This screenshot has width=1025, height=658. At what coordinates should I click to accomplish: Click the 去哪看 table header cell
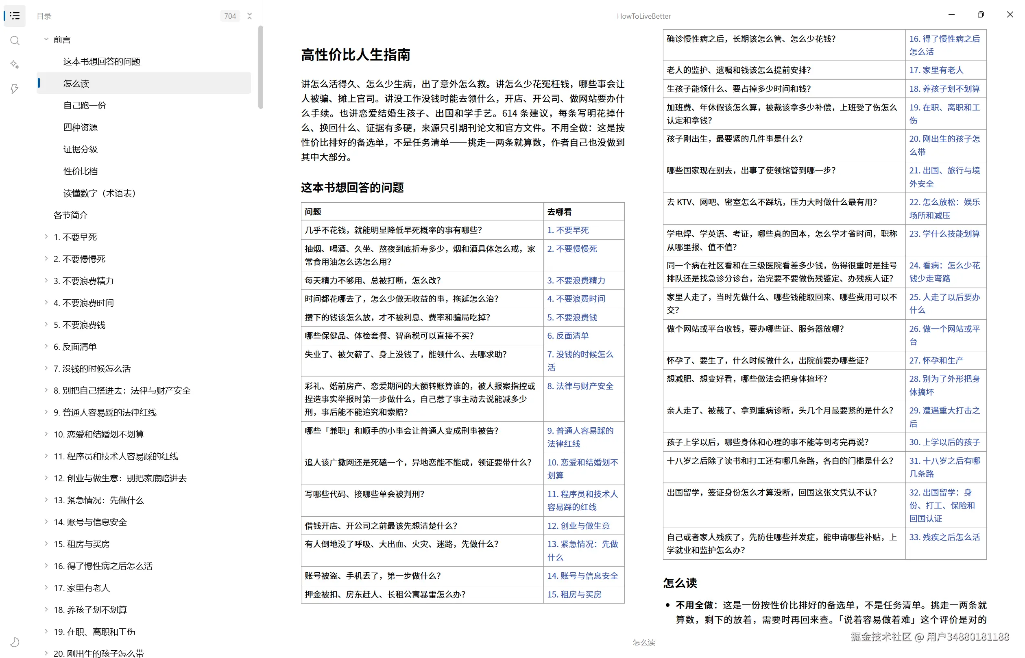click(x=584, y=212)
